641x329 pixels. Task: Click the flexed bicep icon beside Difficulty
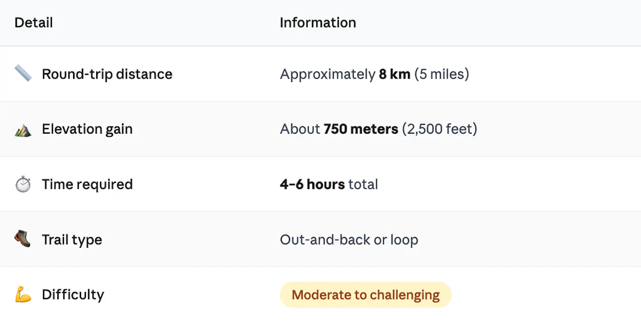(x=23, y=295)
